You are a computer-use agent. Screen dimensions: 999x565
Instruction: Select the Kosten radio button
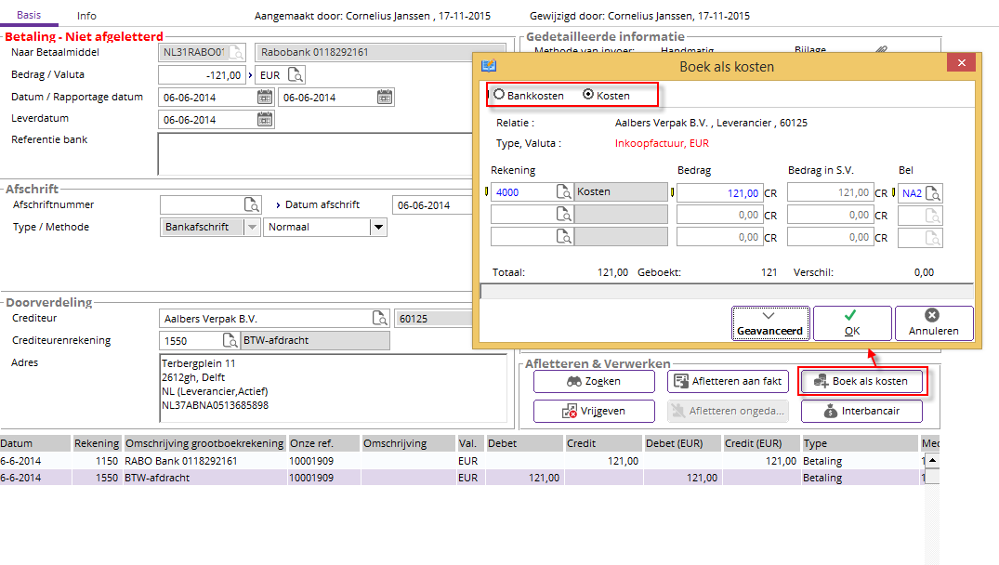point(588,95)
